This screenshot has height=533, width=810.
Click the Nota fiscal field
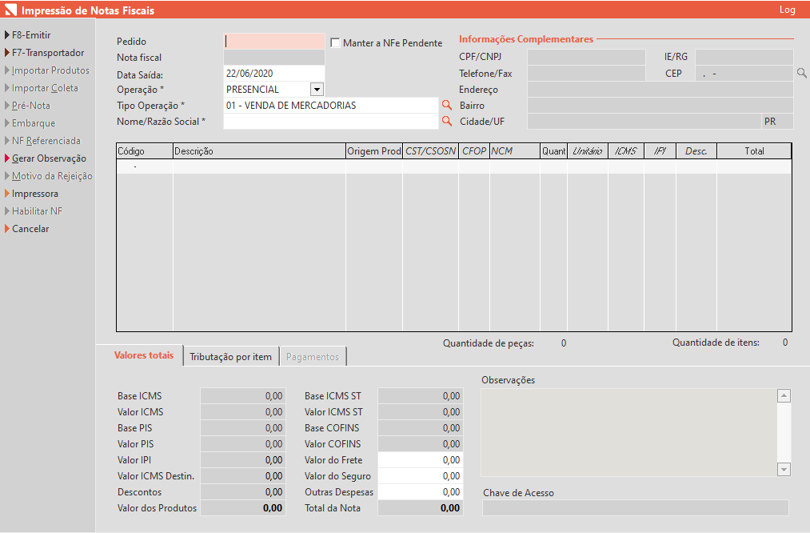[x=274, y=58]
